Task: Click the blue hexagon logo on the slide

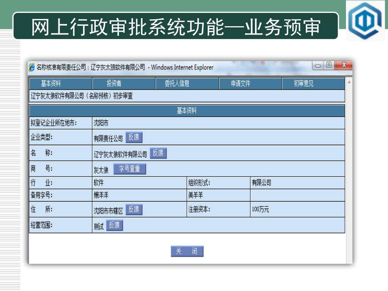Action: [365, 20]
